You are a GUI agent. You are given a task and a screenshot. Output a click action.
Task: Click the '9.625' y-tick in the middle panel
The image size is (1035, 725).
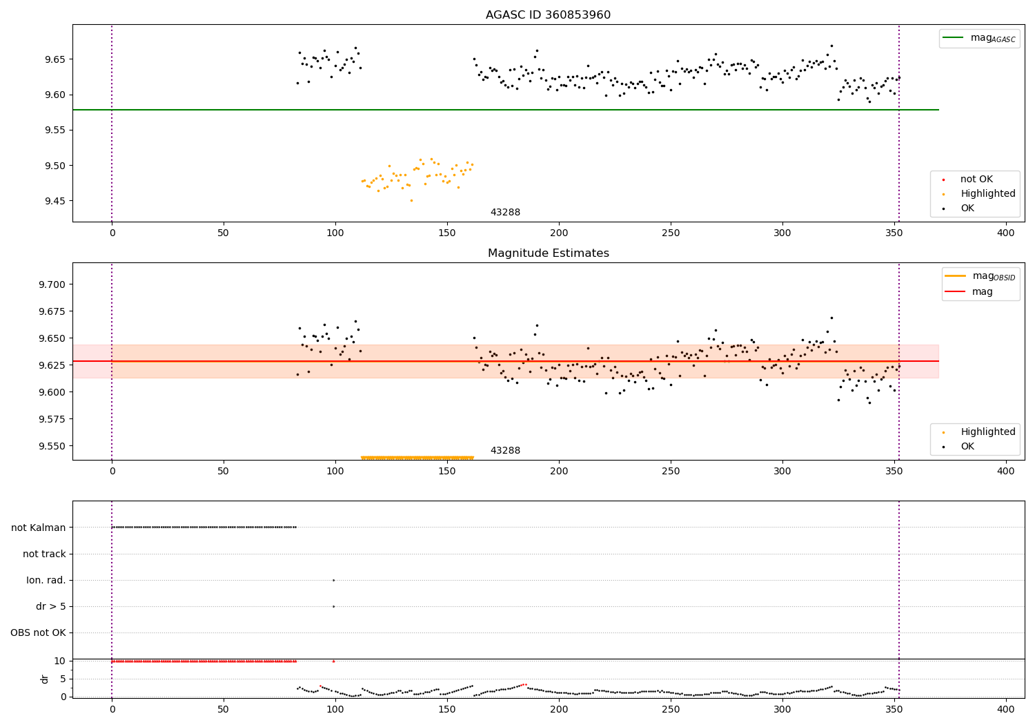52,365
